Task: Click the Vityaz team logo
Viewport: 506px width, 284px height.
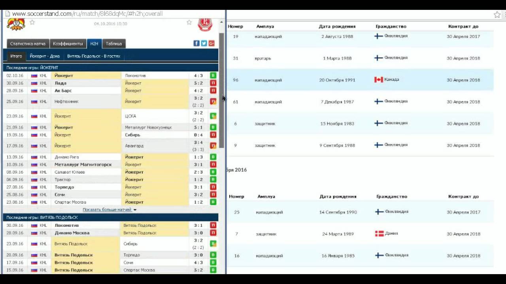Action: click(x=205, y=24)
